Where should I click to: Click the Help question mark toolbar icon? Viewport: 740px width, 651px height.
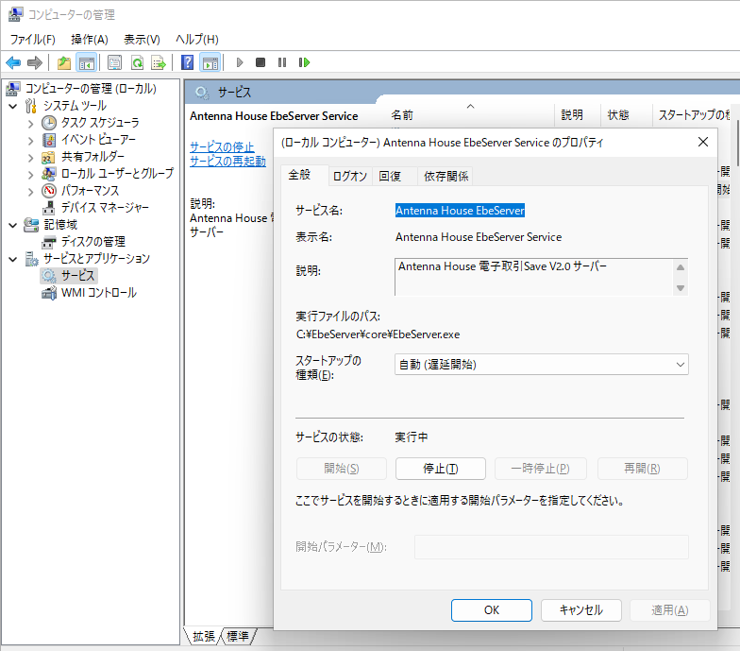(187, 62)
